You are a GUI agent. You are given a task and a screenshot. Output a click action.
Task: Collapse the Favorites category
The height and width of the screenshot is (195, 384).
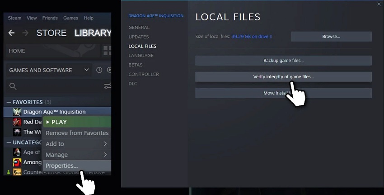(x=9, y=102)
